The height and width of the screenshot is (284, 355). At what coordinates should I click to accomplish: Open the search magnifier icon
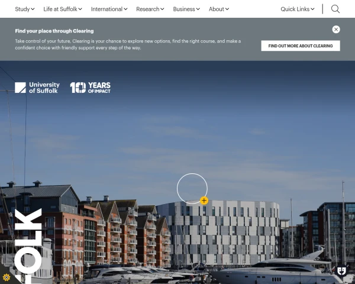tap(335, 9)
